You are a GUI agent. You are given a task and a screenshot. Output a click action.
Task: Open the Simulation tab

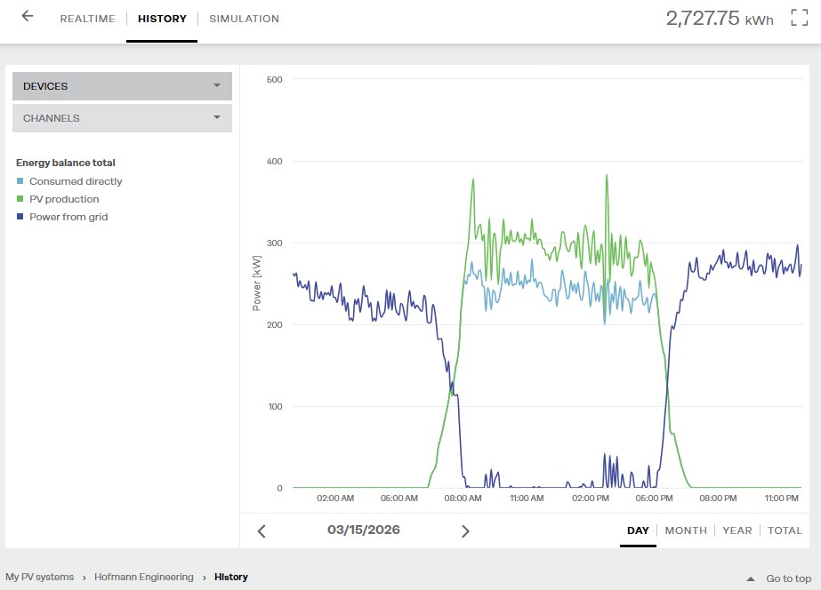(244, 19)
